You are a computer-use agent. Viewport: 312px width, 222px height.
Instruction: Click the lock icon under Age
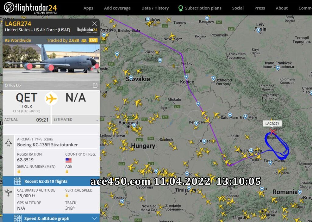point(67,171)
